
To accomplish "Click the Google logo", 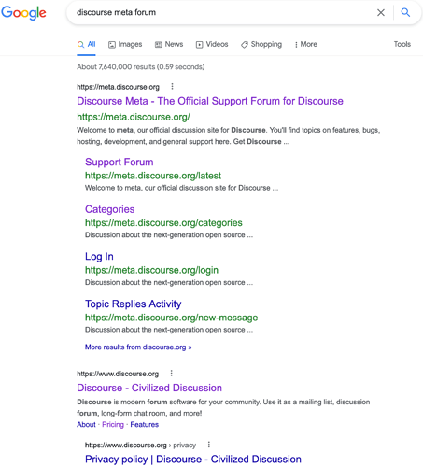I will pyautogui.click(x=23, y=13).
